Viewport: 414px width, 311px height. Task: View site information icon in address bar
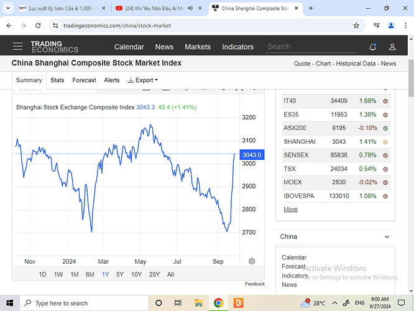click(x=55, y=26)
